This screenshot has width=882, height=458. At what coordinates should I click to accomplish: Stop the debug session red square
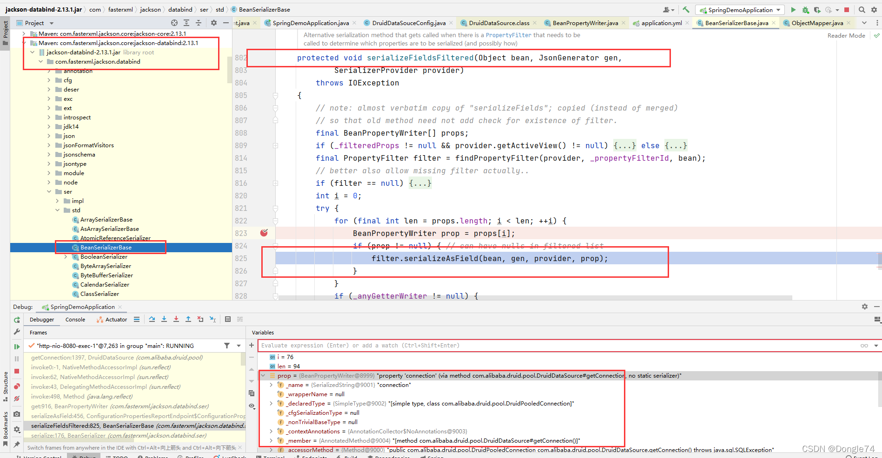(x=17, y=371)
